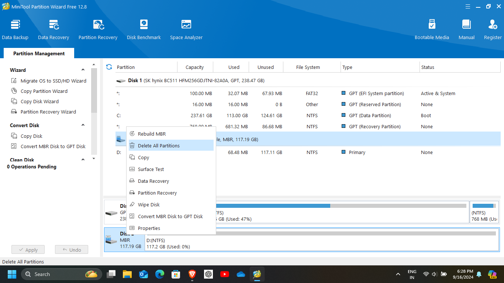
Task: Open Microsoft Store from the taskbar
Action: click(x=176, y=274)
